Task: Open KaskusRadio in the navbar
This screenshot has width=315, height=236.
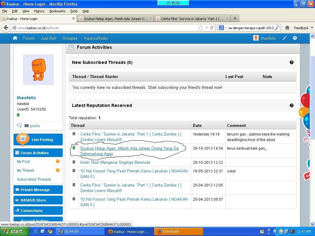Action: click(x=96, y=38)
